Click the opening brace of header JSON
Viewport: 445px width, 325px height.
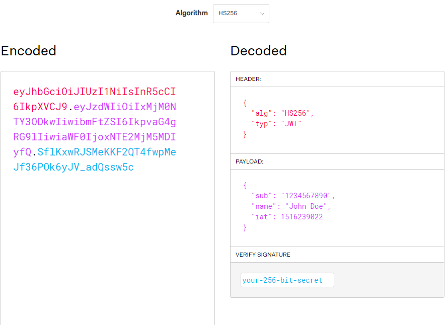(x=245, y=103)
